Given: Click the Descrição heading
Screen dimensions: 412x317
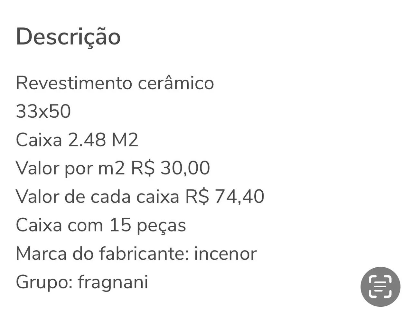Looking at the screenshot, I should coord(69,36).
